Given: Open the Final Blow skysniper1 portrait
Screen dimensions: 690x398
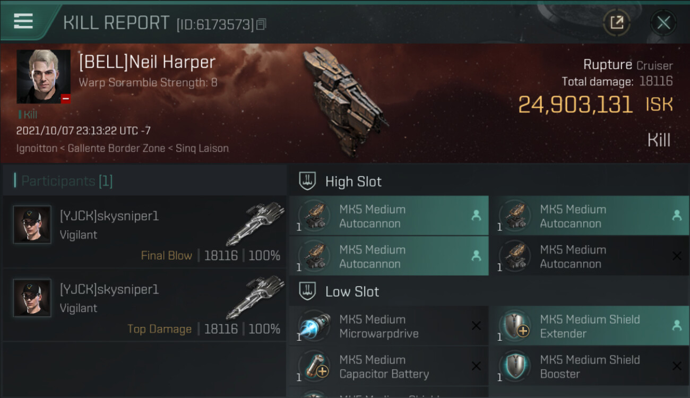Looking at the screenshot, I should coord(32,224).
